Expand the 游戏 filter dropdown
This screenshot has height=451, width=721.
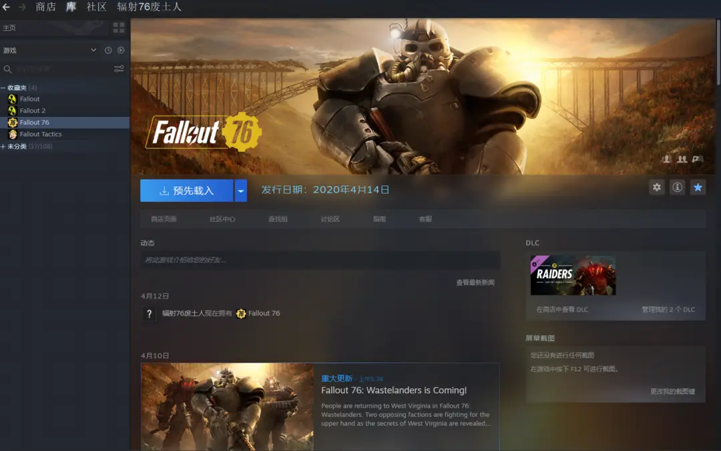tap(93, 50)
